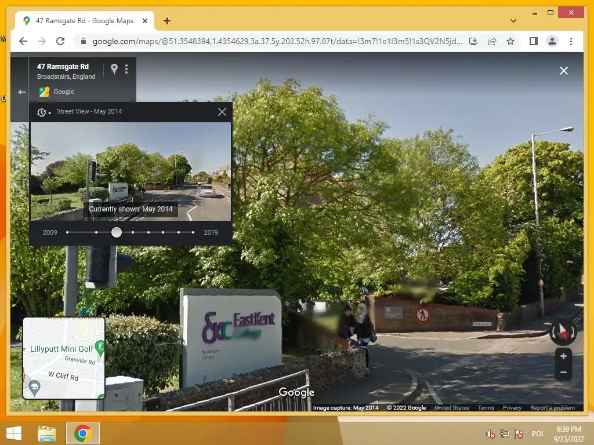Click the URL address field
This screenshot has height=445, width=594.
pyautogui.click(x=277, y=41)
